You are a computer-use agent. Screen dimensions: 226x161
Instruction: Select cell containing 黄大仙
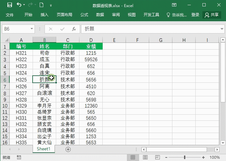coord(45,142)
